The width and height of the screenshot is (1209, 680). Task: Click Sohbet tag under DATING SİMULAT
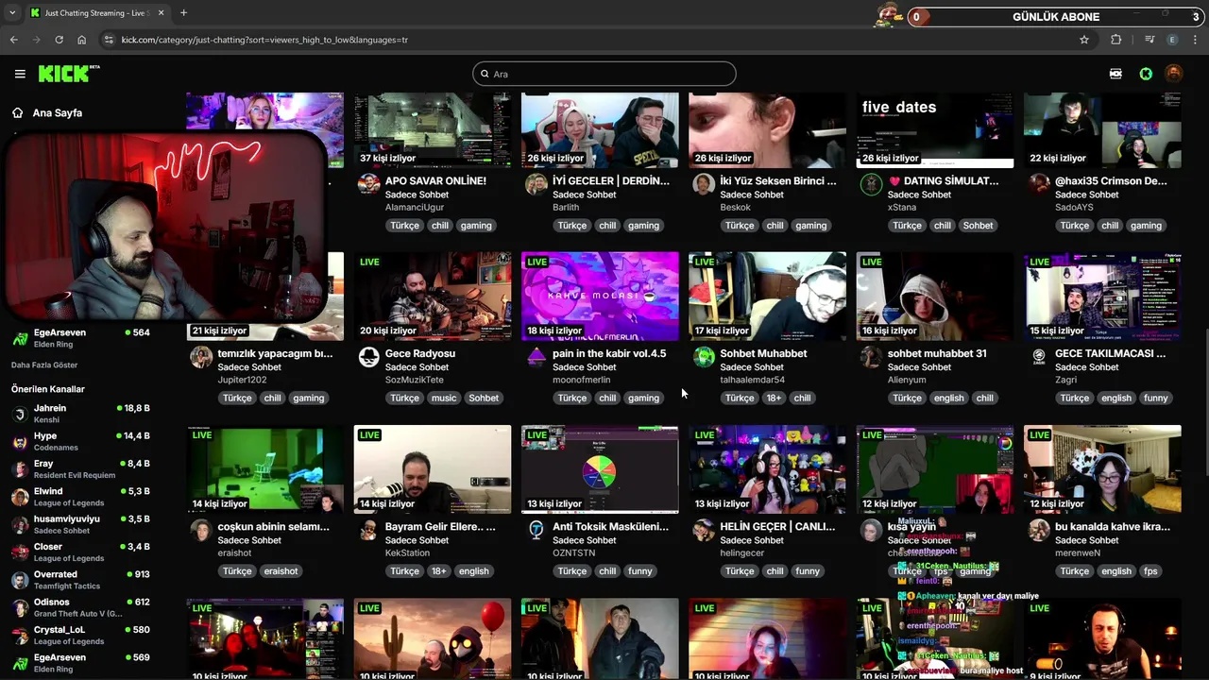[978, 225]
